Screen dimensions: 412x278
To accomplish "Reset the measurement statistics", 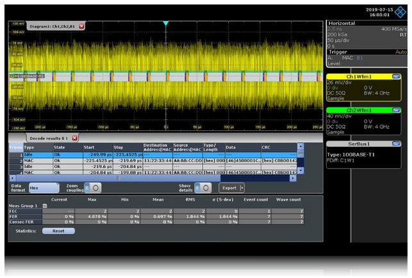I will 58,231.
